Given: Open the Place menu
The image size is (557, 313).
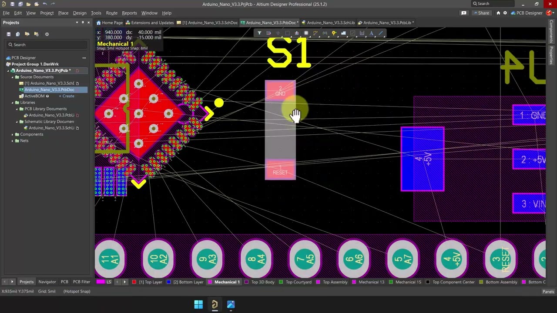Looking at the screenshot, I should click(x=63, y=13).
